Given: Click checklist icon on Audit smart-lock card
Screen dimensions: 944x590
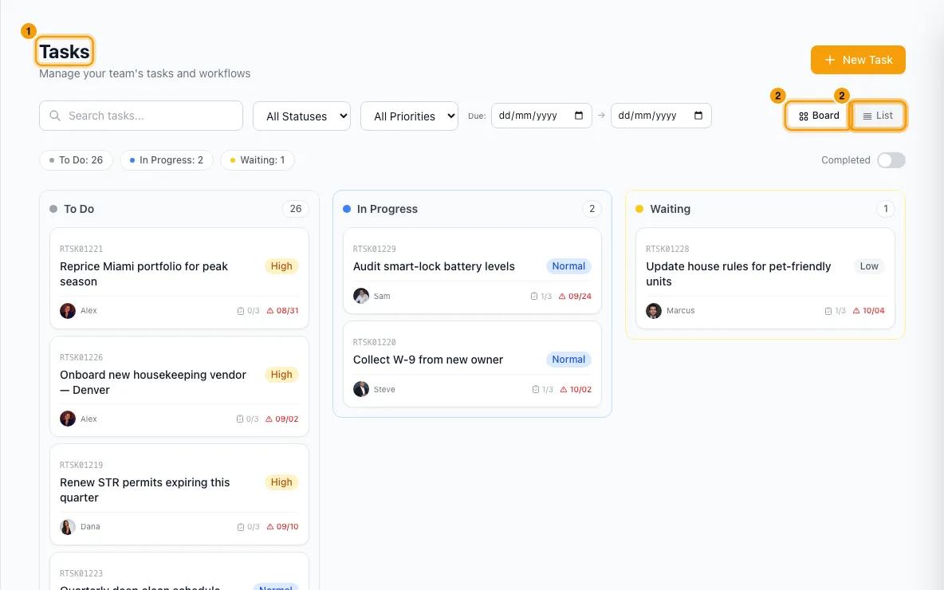Looking at the screenshot, I should (x=534, y=297).
